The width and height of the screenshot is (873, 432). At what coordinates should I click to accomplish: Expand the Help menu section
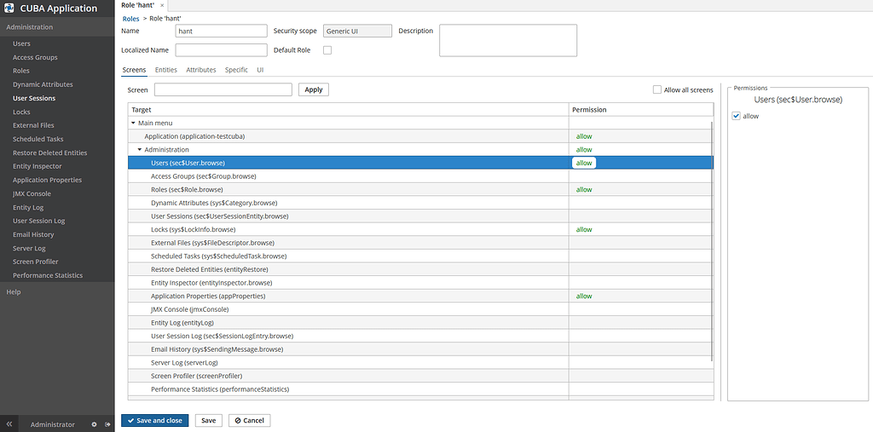coord(14,291)
